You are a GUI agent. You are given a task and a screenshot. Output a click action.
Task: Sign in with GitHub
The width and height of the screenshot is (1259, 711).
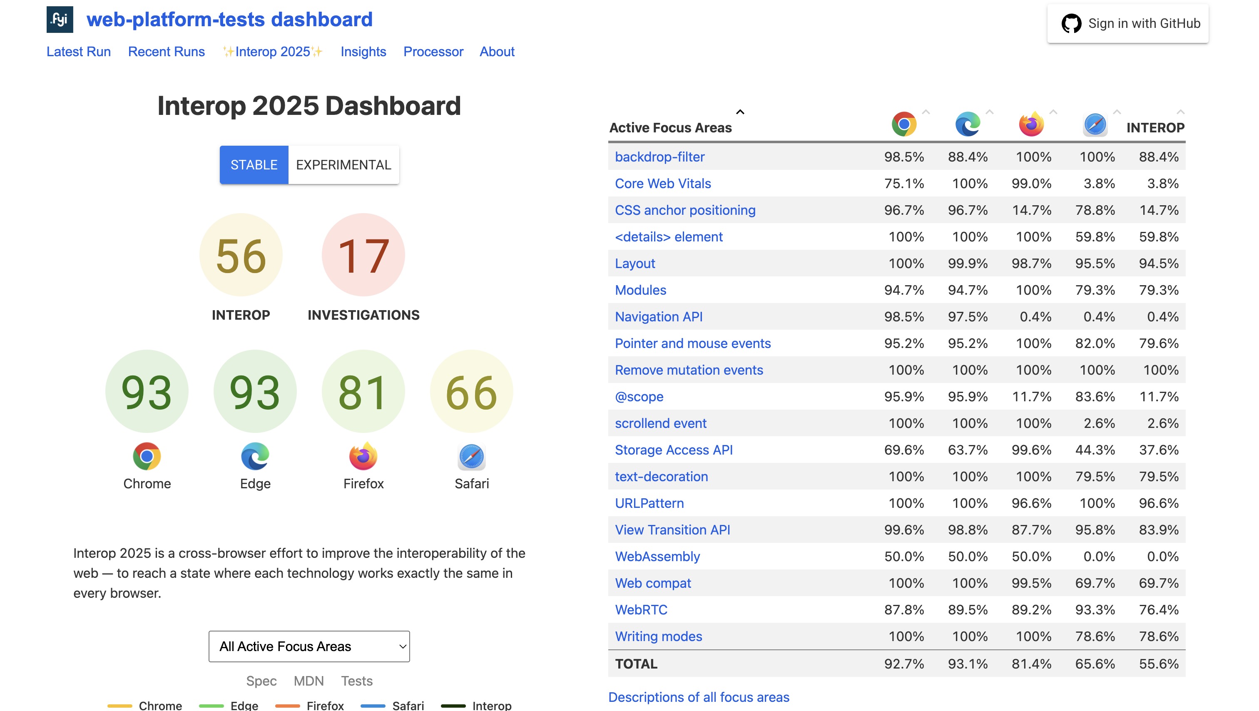click(1128, 23)
